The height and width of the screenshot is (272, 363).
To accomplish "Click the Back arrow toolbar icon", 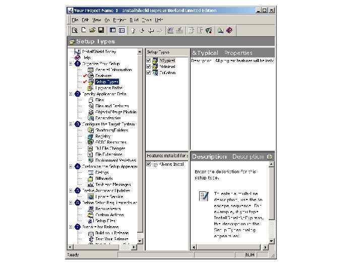I will click(x=151, y=30).
